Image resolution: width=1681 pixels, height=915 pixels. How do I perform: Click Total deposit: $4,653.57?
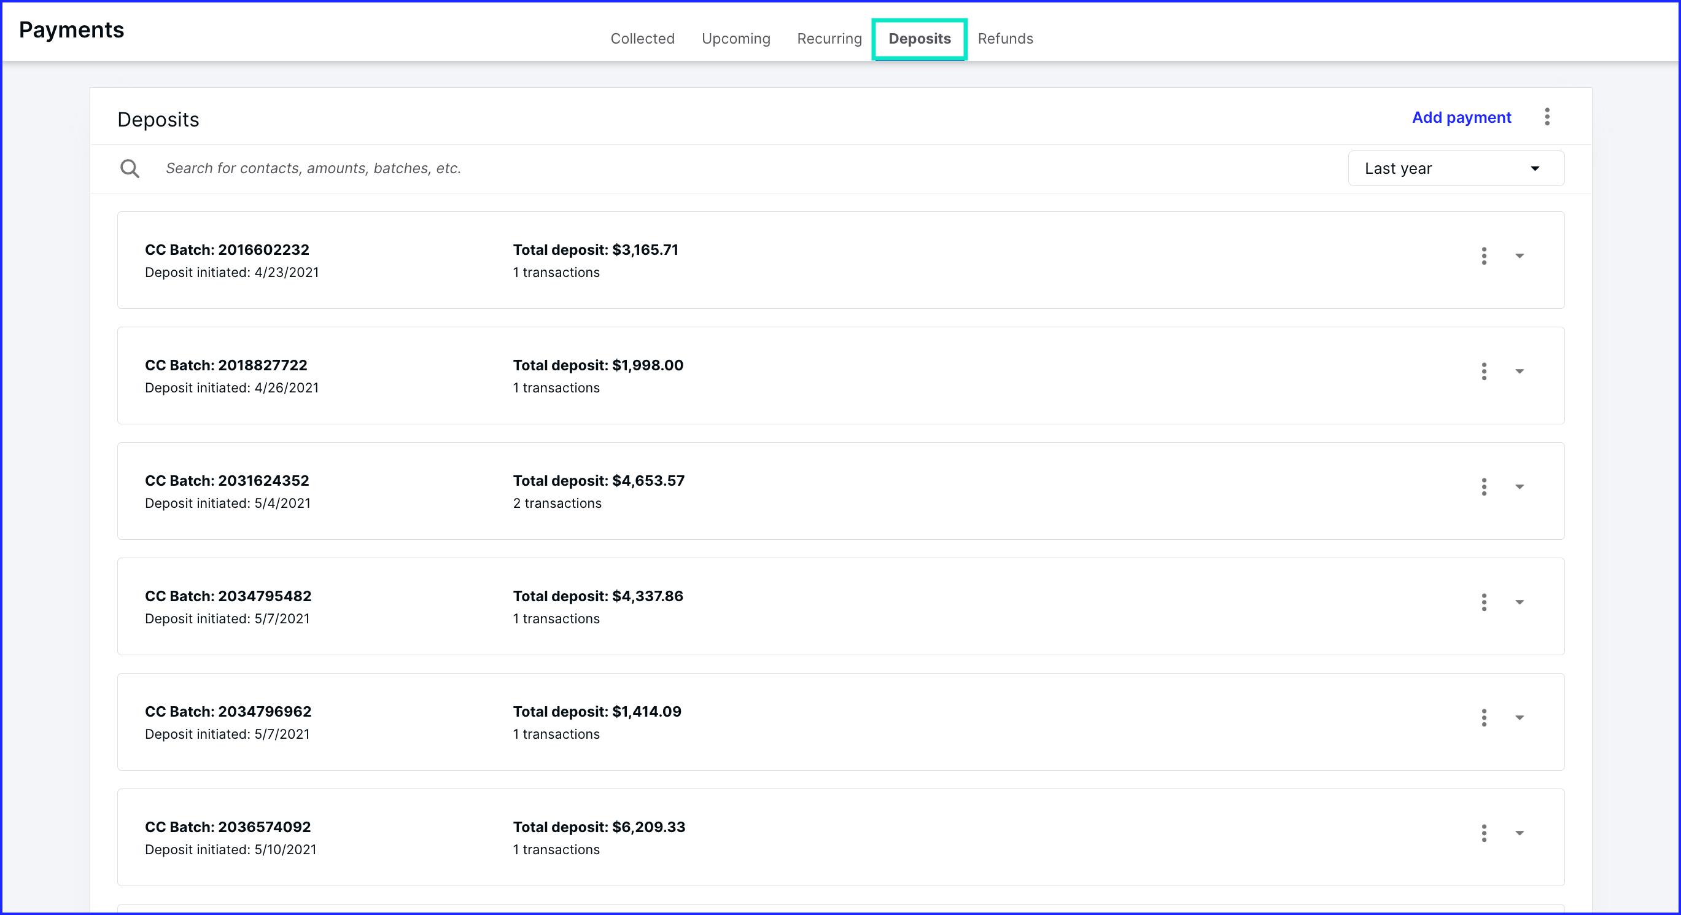click(x=599, y=481)
